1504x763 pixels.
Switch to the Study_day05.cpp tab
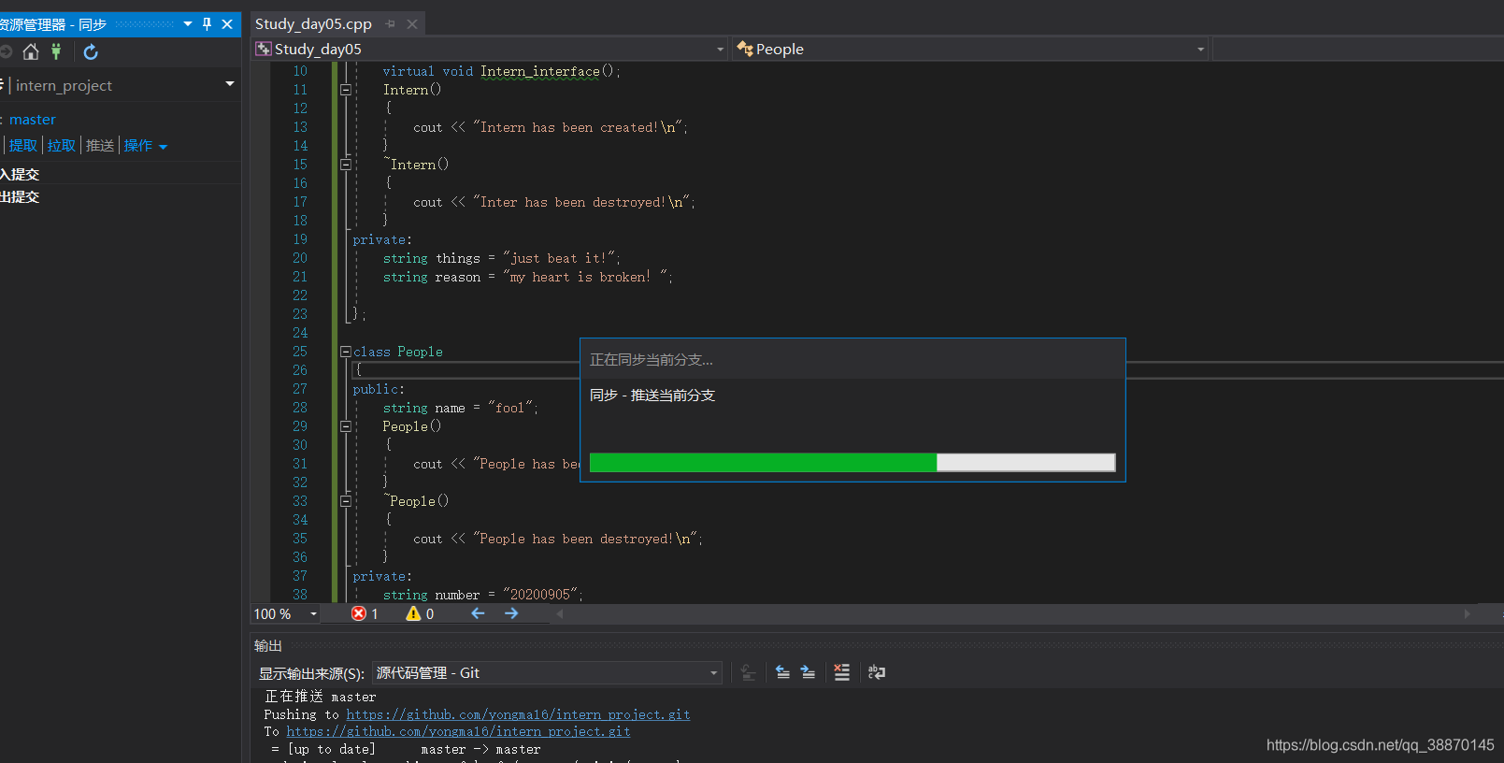(x=313, y=23)
